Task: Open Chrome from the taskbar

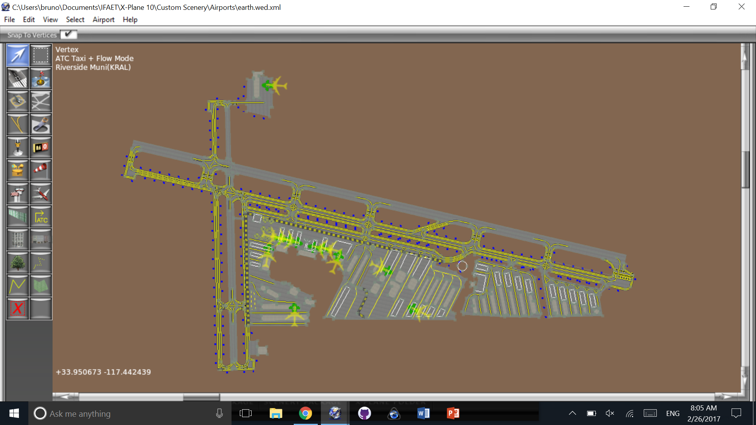Action: [305, 414]
